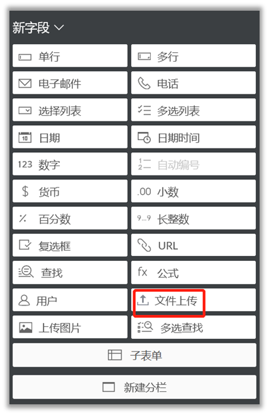Click the person icon for 用户

(25, 301)
